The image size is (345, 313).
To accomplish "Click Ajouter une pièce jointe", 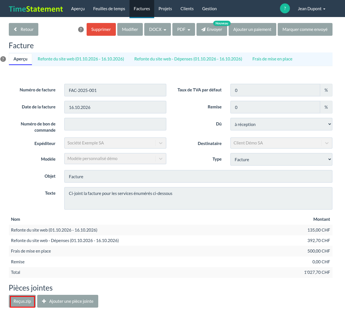I will click(68, 301).
